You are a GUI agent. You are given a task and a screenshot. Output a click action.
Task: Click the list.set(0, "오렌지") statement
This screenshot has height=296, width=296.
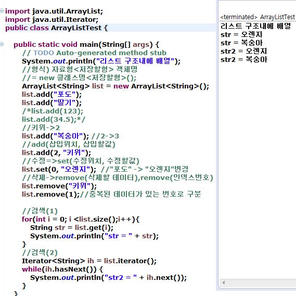click(59, 169)
